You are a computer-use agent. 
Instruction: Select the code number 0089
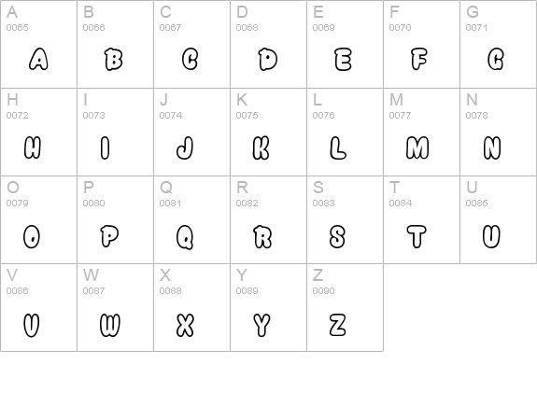click(x=247, y=290)
